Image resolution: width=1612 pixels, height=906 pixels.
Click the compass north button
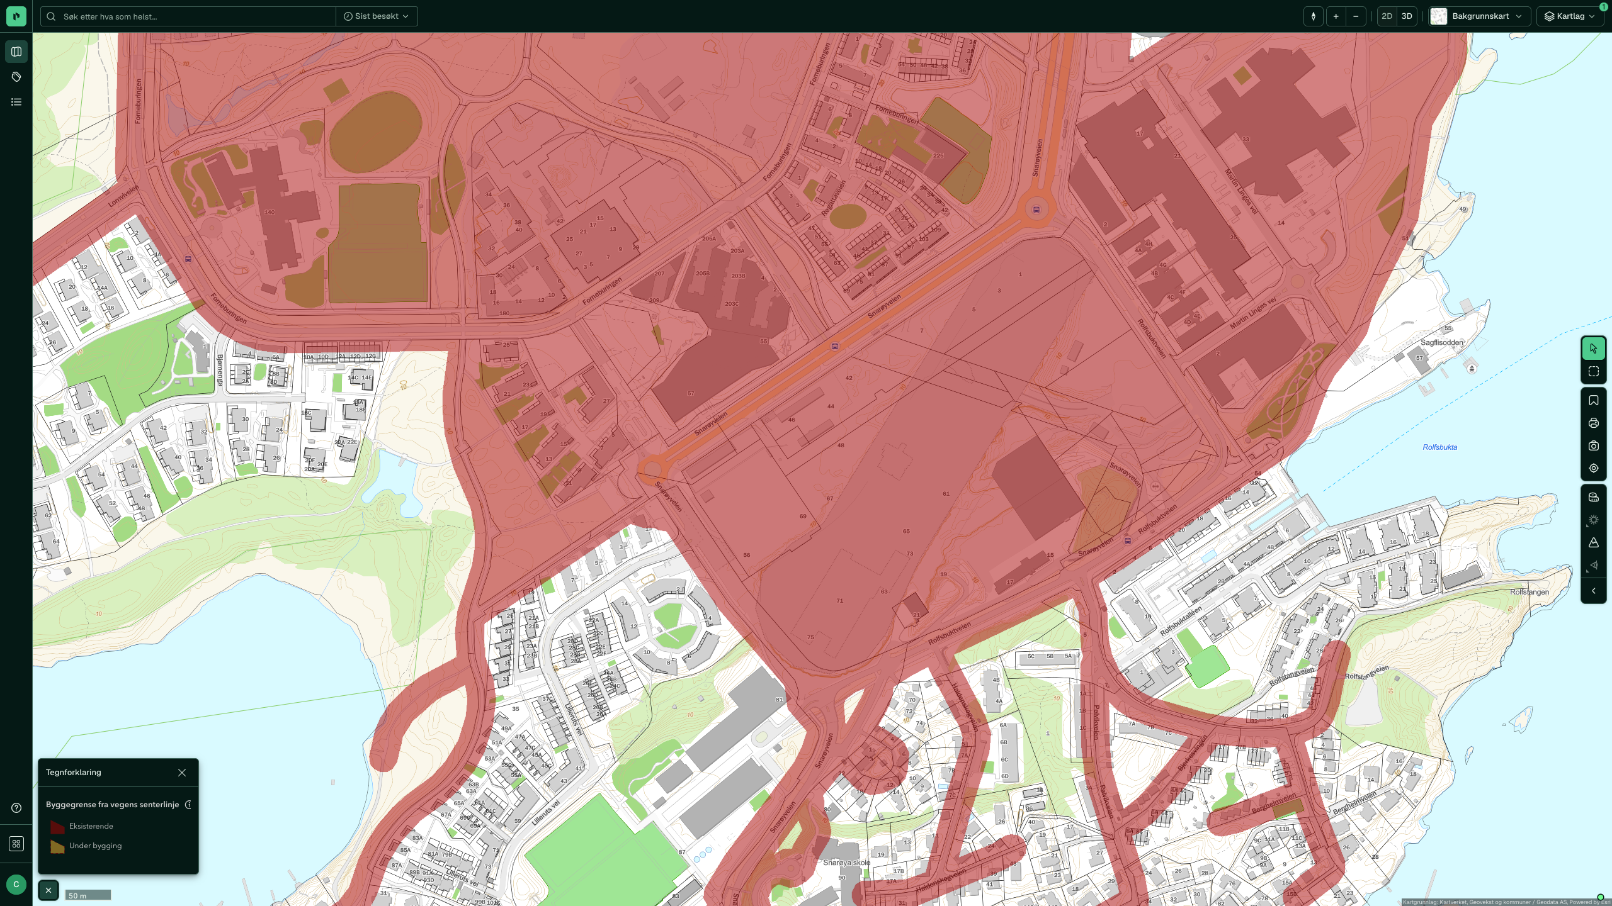point(1313,16)
